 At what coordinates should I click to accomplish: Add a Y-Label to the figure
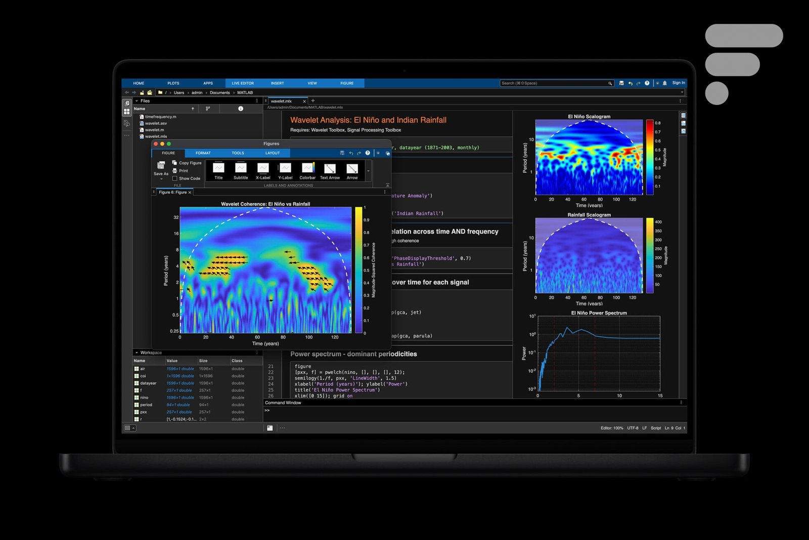[285, 169]
